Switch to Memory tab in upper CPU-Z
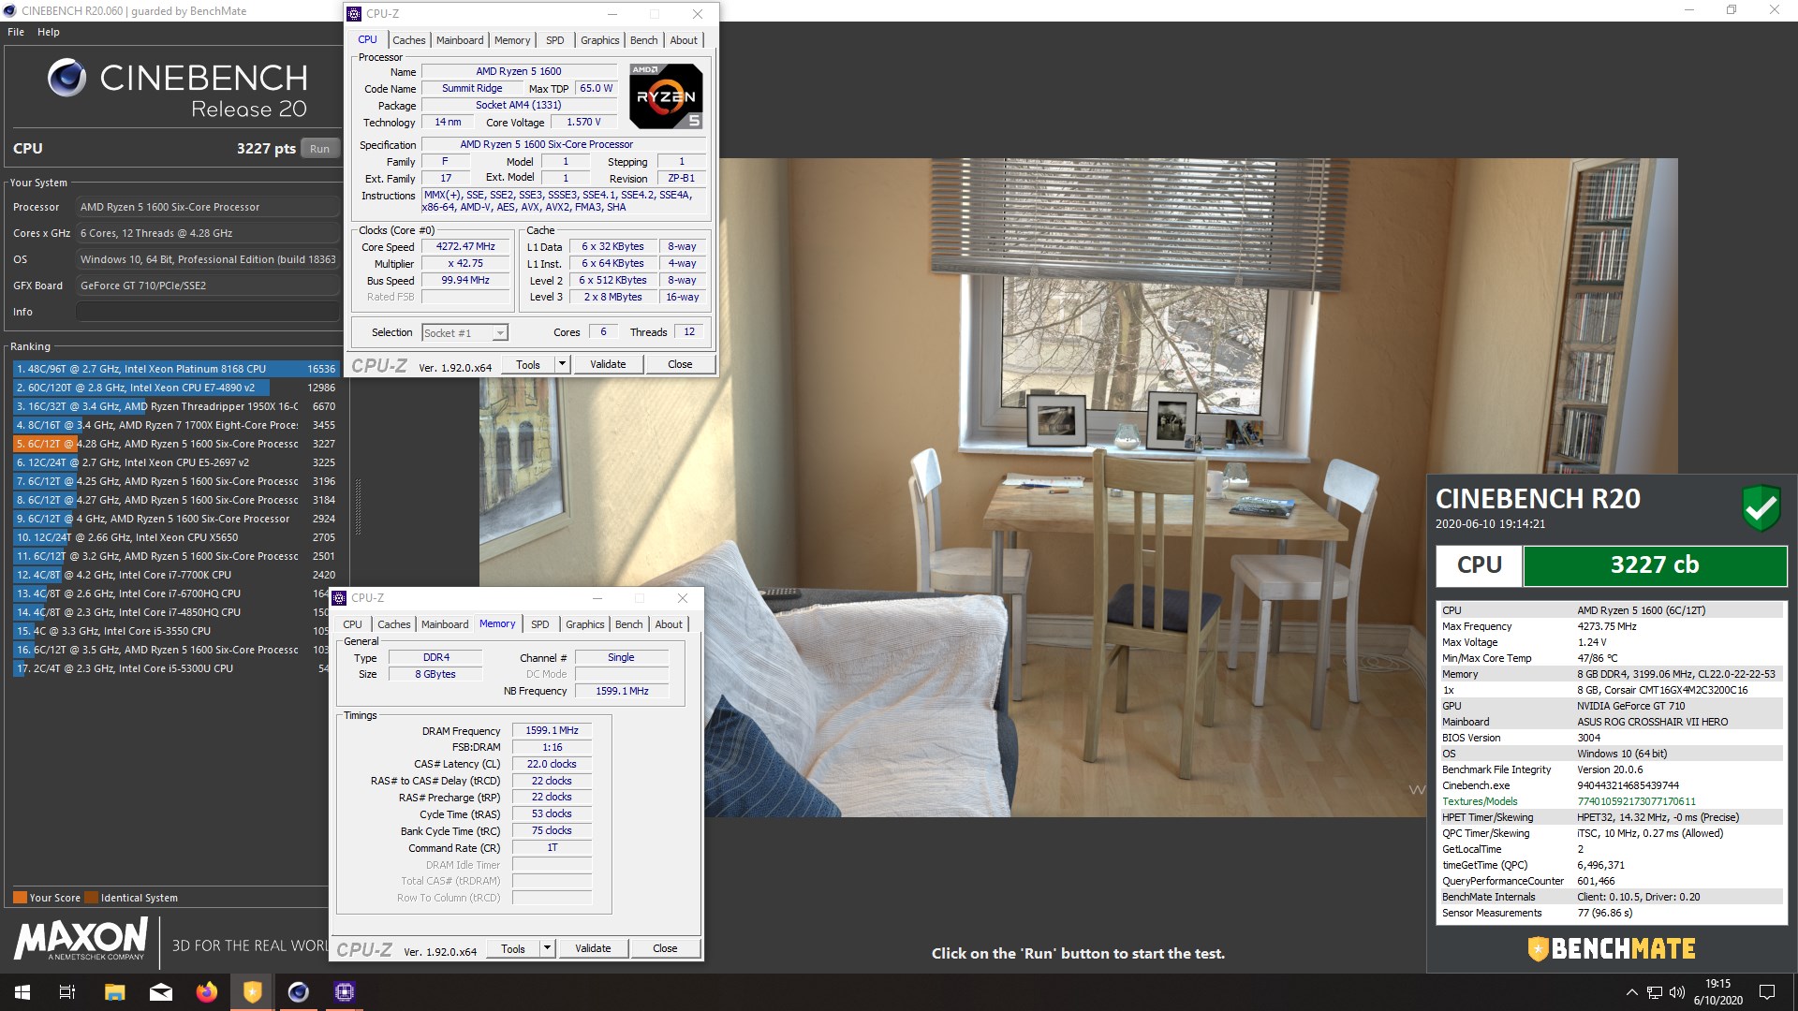Viewport: 1798px width, 1011px height. (512, 40)
